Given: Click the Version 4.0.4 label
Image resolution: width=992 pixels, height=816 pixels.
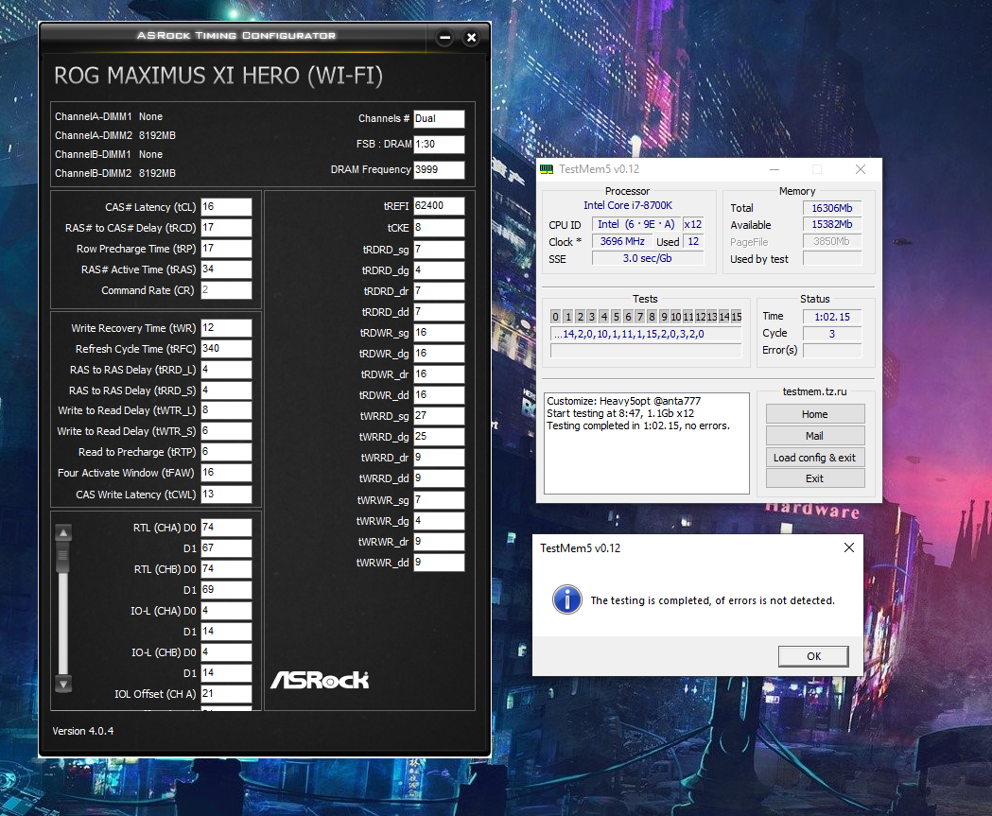Looking at the screenshot, I should pos(83,731).
